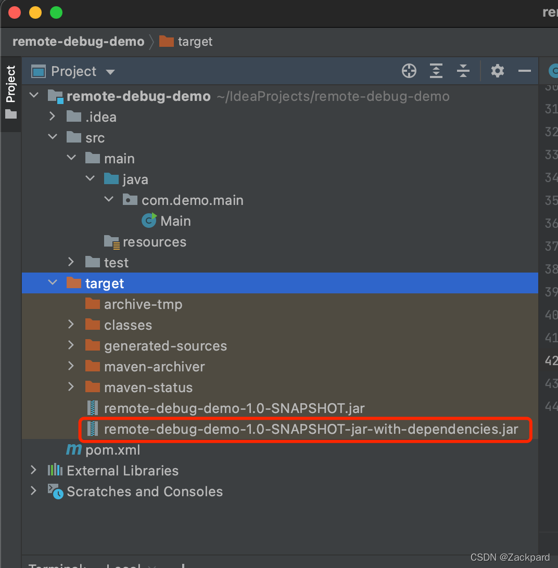Expand the .idea folder chevron
Screen dimensions: 558x568
(52, 117)
